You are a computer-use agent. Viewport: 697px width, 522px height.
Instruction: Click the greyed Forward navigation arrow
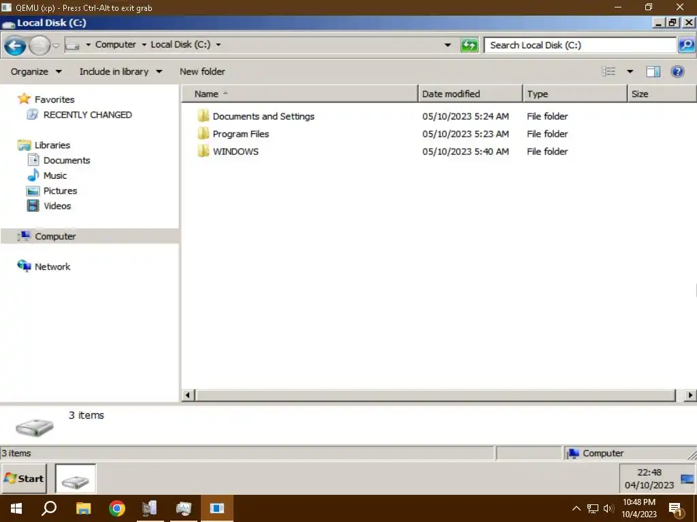point(39,46)
